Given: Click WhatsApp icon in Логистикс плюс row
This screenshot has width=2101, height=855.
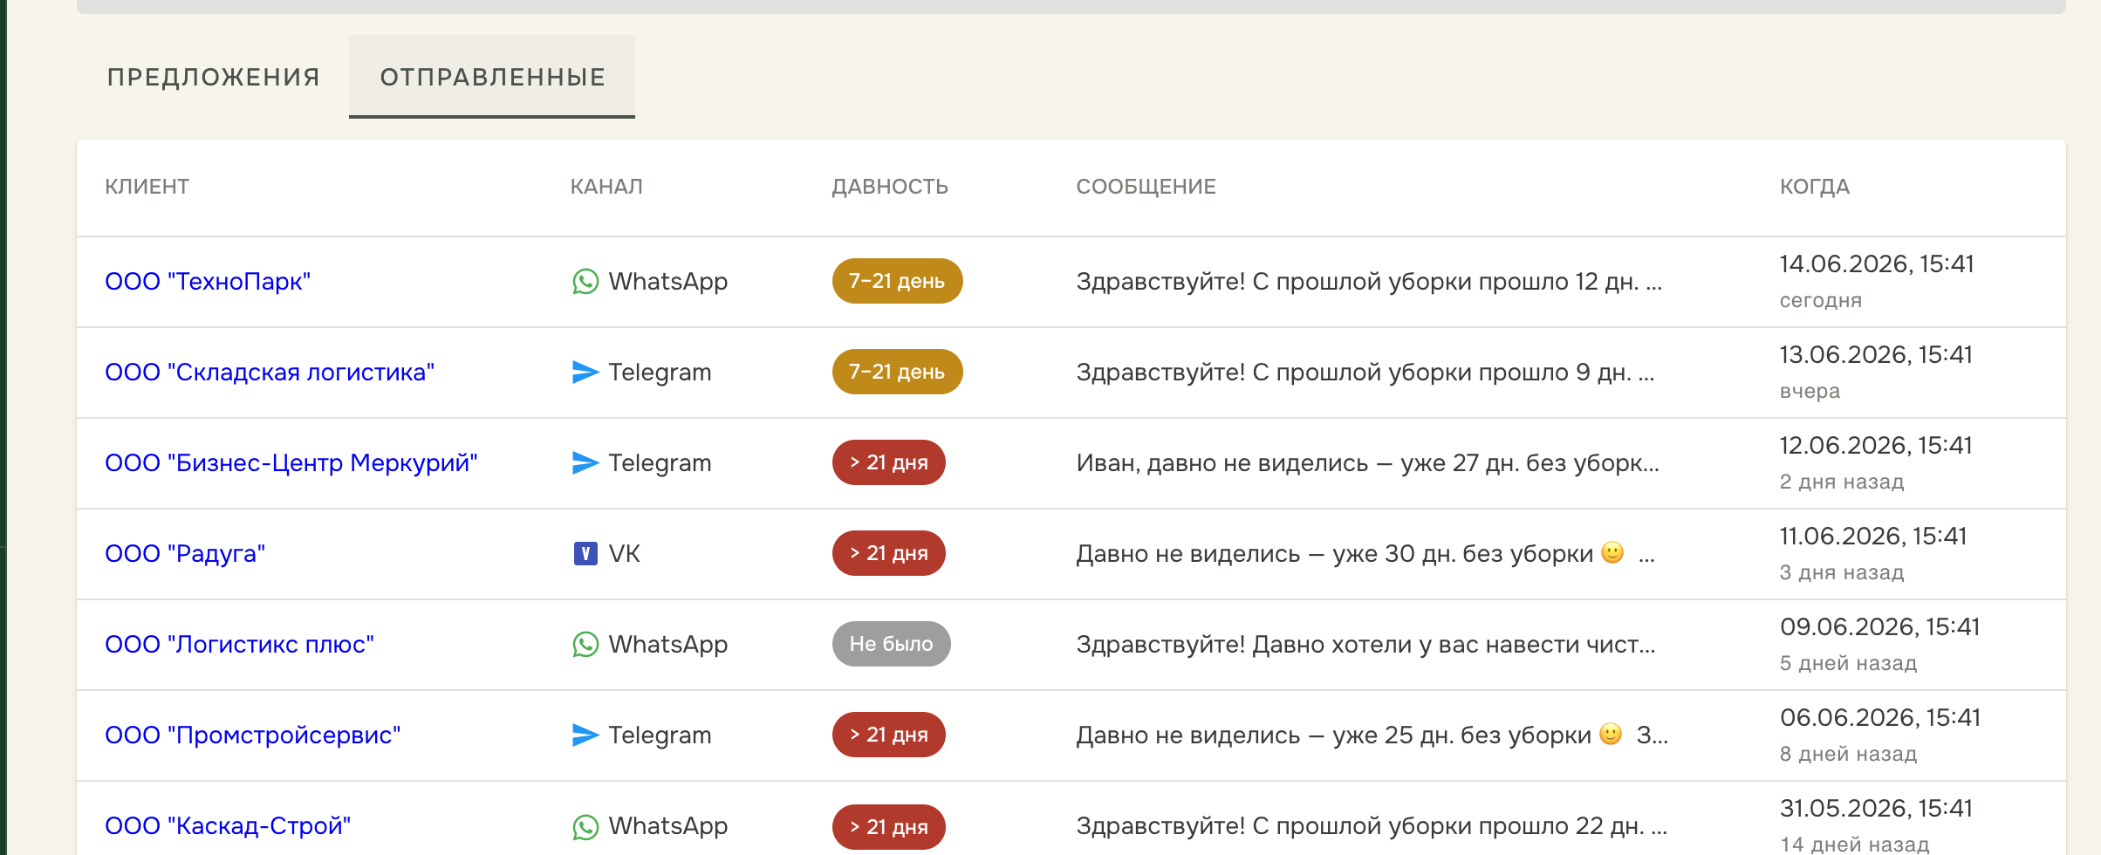Looking at the screenshot, I should tap(585, 645).
